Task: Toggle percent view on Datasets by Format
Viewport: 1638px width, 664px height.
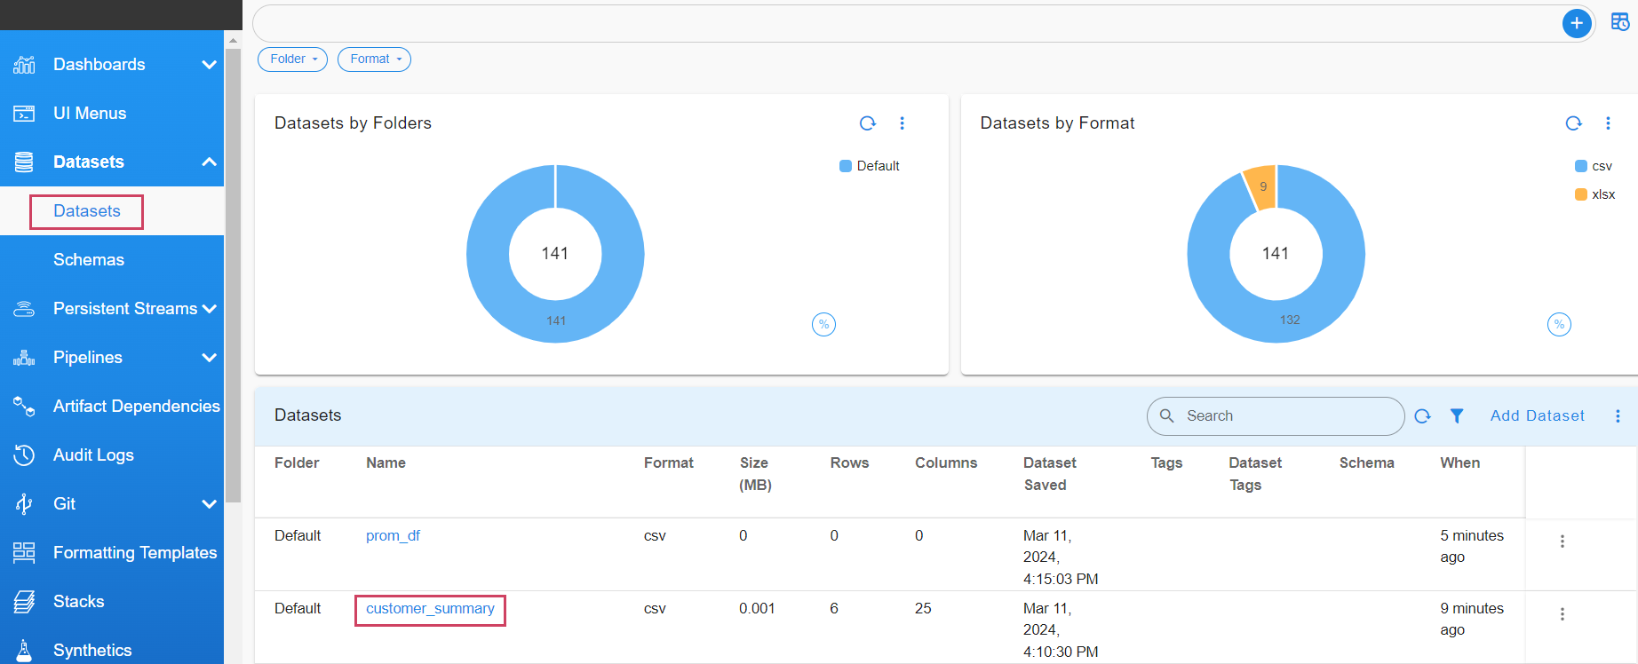Action: [x=1559, y=325]
